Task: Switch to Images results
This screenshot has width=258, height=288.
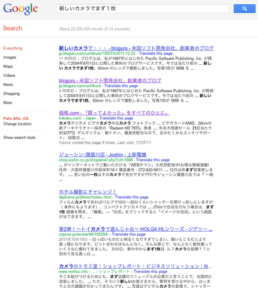Action: point(10,58)
